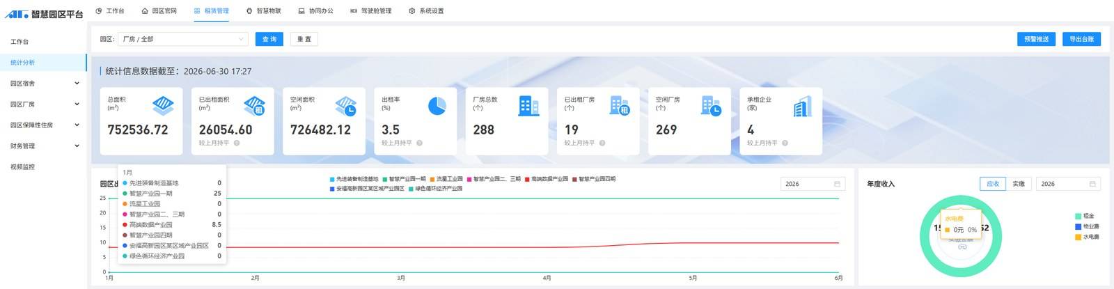Open calendar icon of rental chart year picker

[837, 184]
